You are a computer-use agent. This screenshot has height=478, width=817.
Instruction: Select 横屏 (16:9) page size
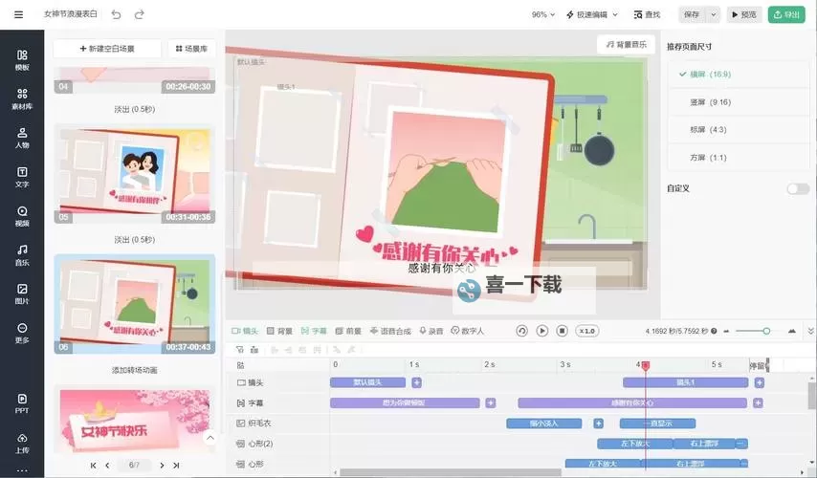coord(739,75)
